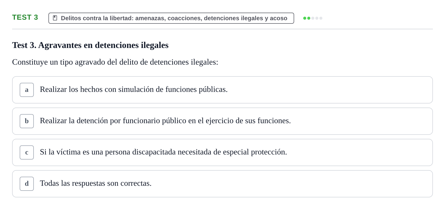The image size is (445, 210).
Task: Click the third gray difficulty dot
Action: [x=313, y=18]
